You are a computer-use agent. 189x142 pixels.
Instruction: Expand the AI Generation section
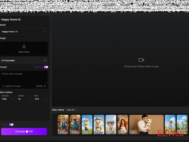[24, 60]
